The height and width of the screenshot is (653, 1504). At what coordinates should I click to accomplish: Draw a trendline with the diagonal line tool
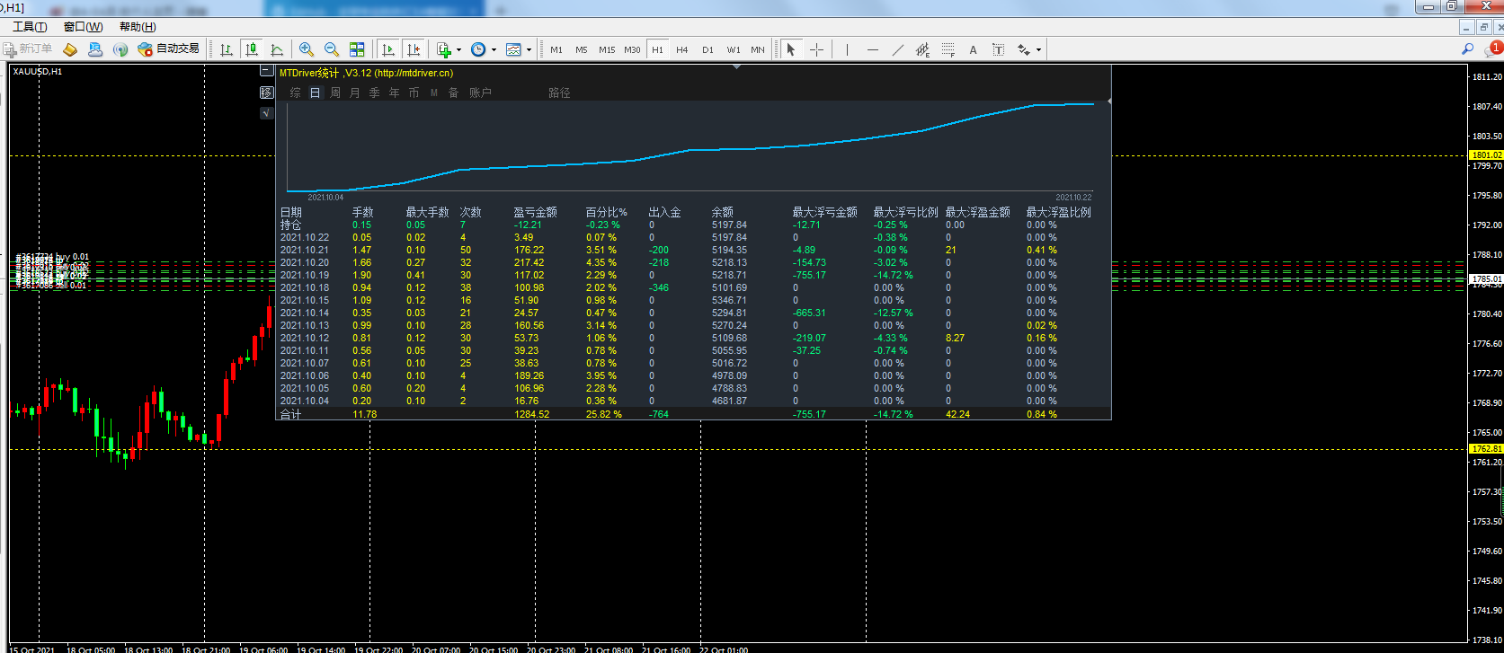click(x=897, y=49)
